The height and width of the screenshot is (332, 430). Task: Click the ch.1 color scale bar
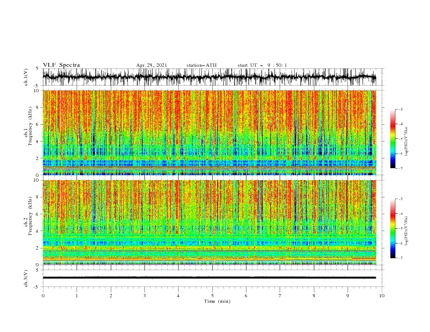pos(393,139)
